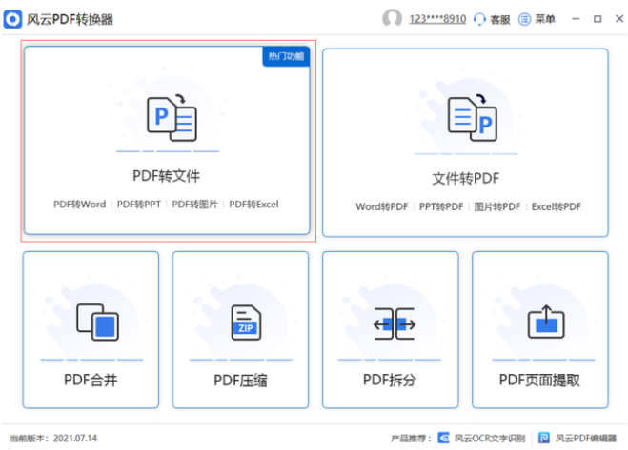Open the user avatar profile icon
The width and height of the screenshot is (628, 450).
tap(392, 18)
